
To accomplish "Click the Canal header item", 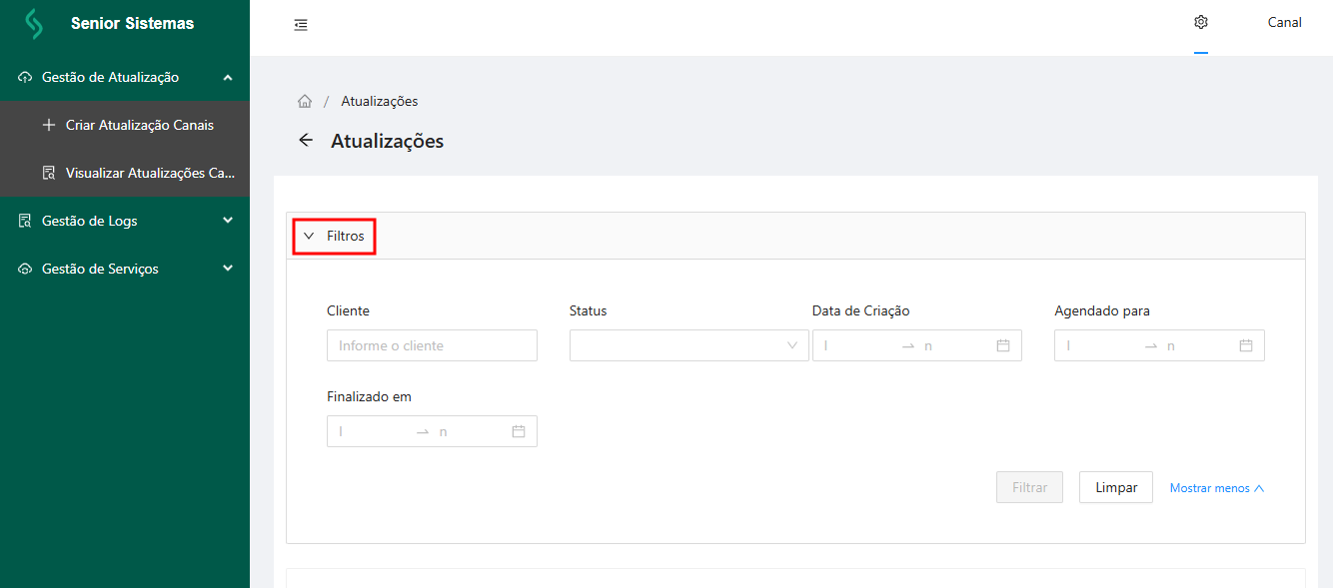I will (x=1284, y=22).
